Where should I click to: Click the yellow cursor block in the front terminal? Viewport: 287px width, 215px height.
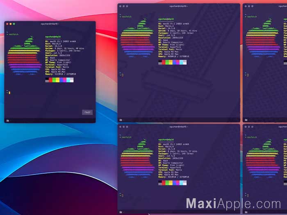(x=9, y=93)
